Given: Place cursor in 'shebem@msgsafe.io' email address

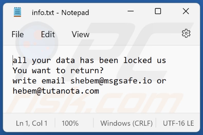Looking at the screenshot, I should pos(111,81).
